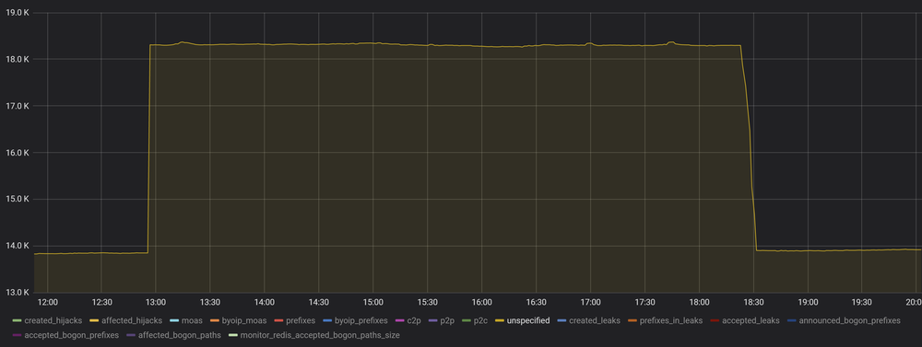The width and height of the screenshot is (922, 347).
Task: Click the 16.0 K y-axis label
Action: (17, 153)
